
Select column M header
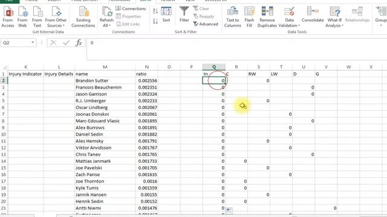pos(105,67)
